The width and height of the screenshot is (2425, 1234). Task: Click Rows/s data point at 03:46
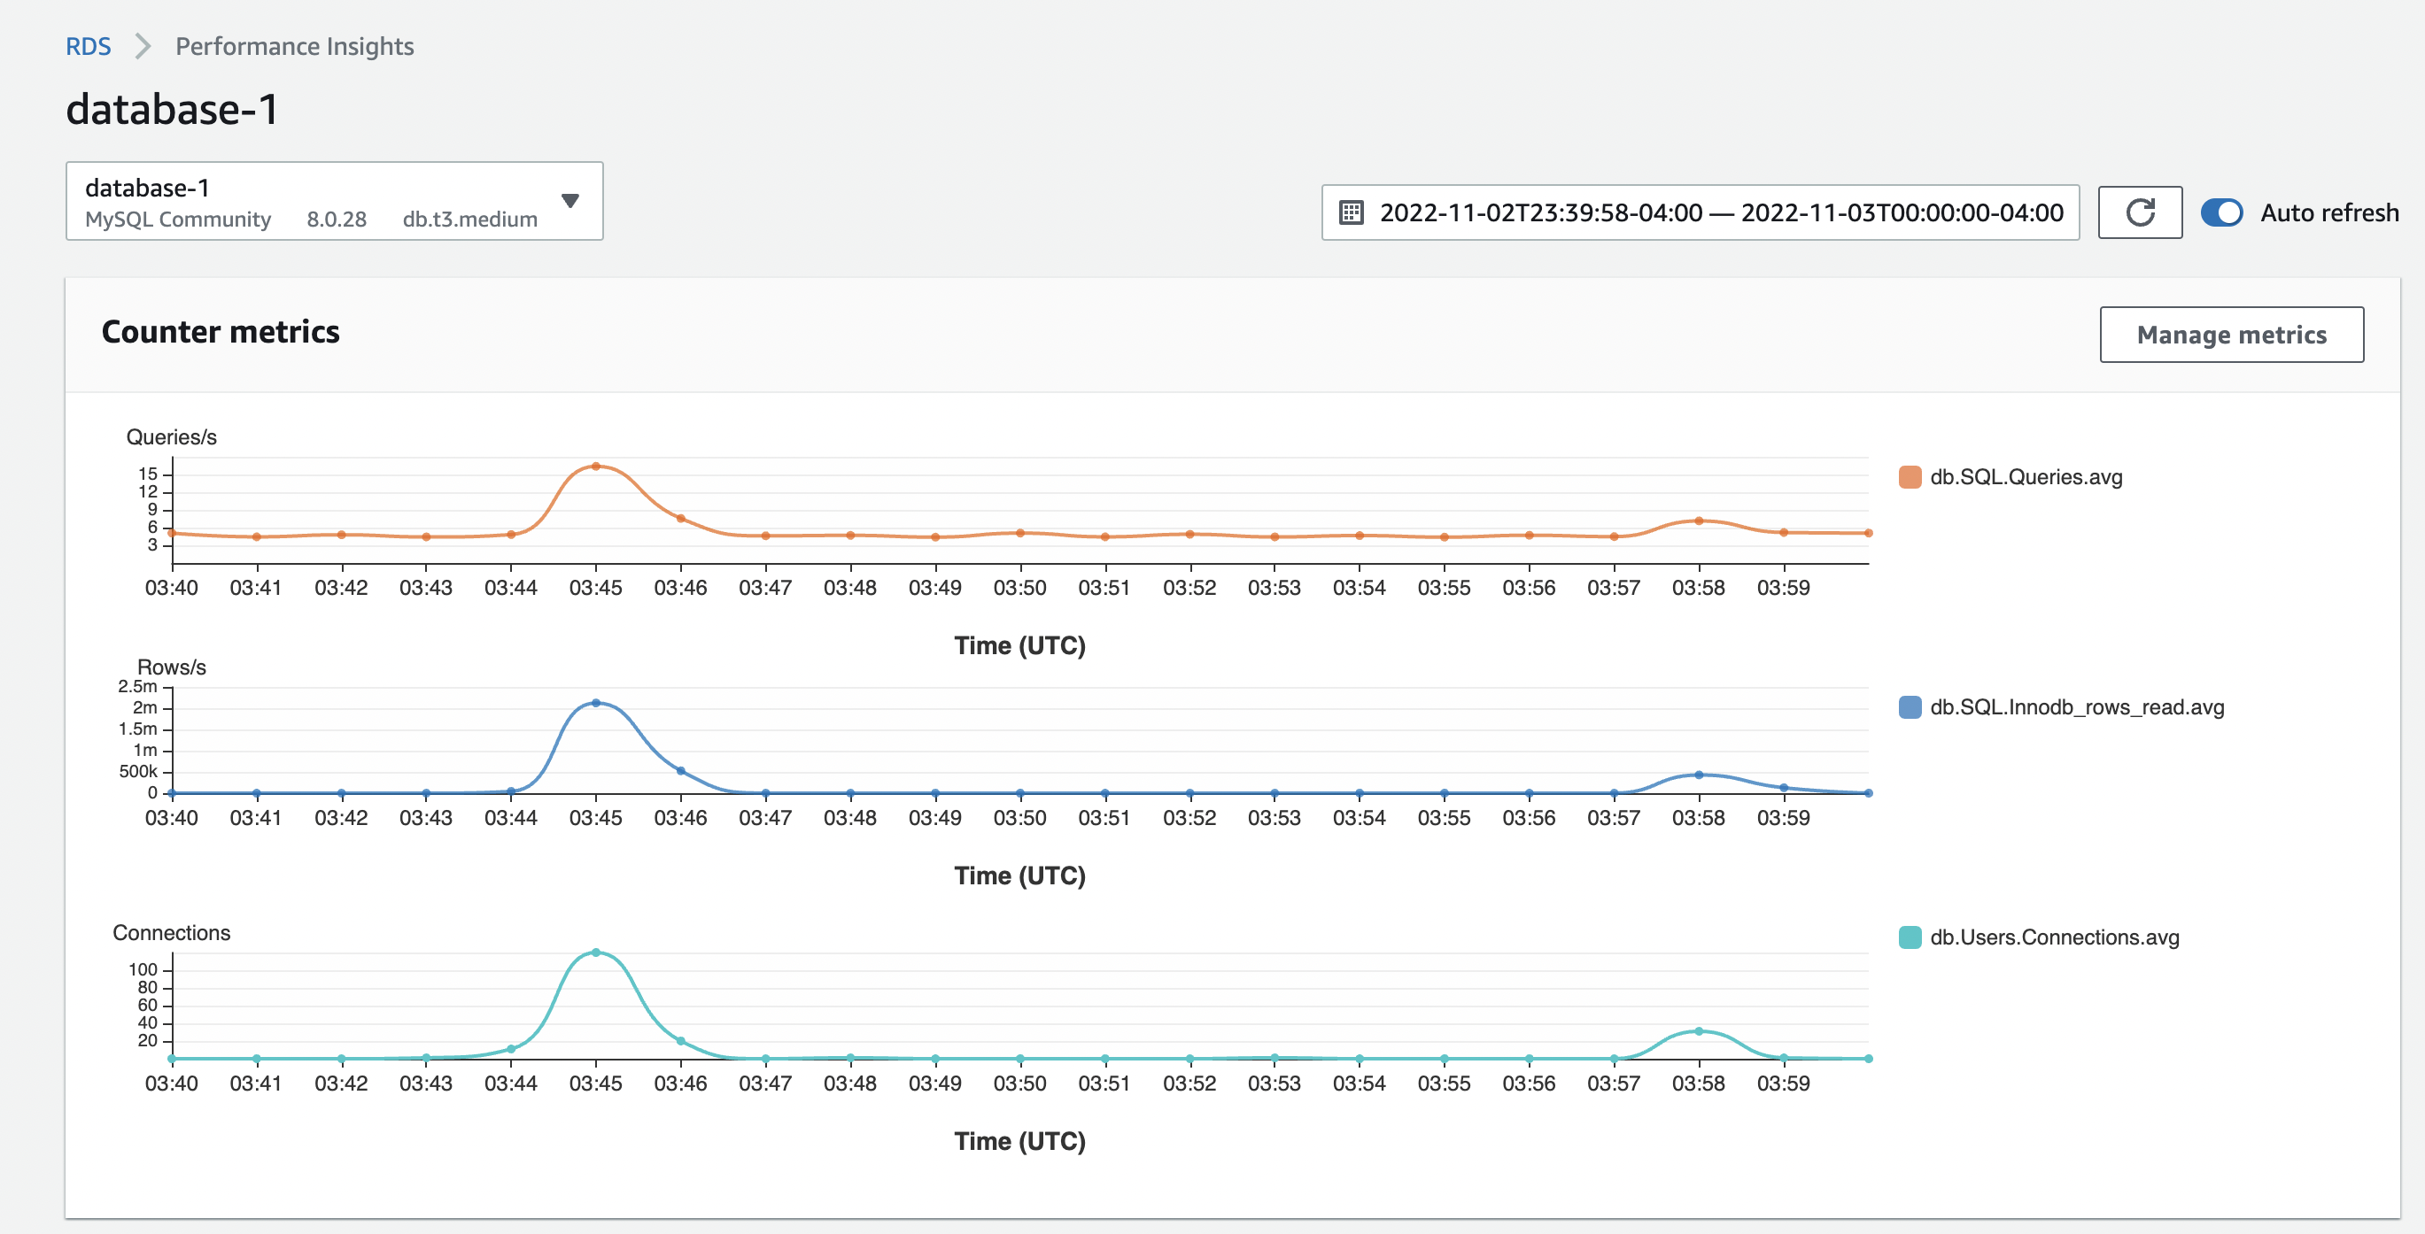point(680,771)
